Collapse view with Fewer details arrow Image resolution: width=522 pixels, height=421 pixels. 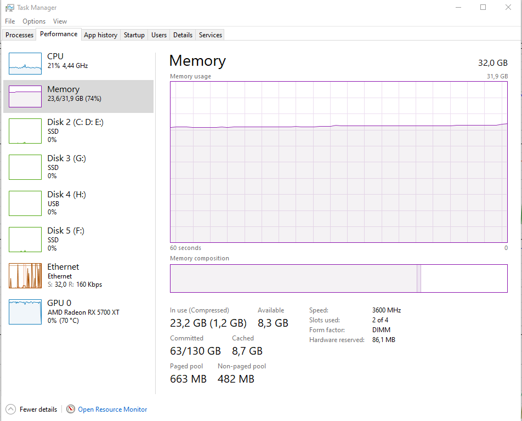[x=11, y=409]
